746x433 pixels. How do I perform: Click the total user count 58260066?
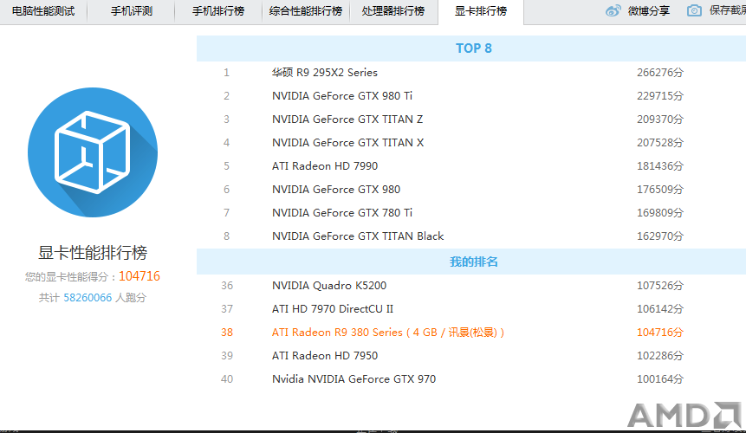[x=88, y=298]
